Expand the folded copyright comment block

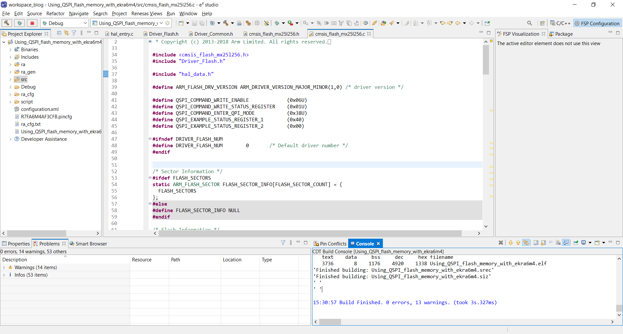150,42
